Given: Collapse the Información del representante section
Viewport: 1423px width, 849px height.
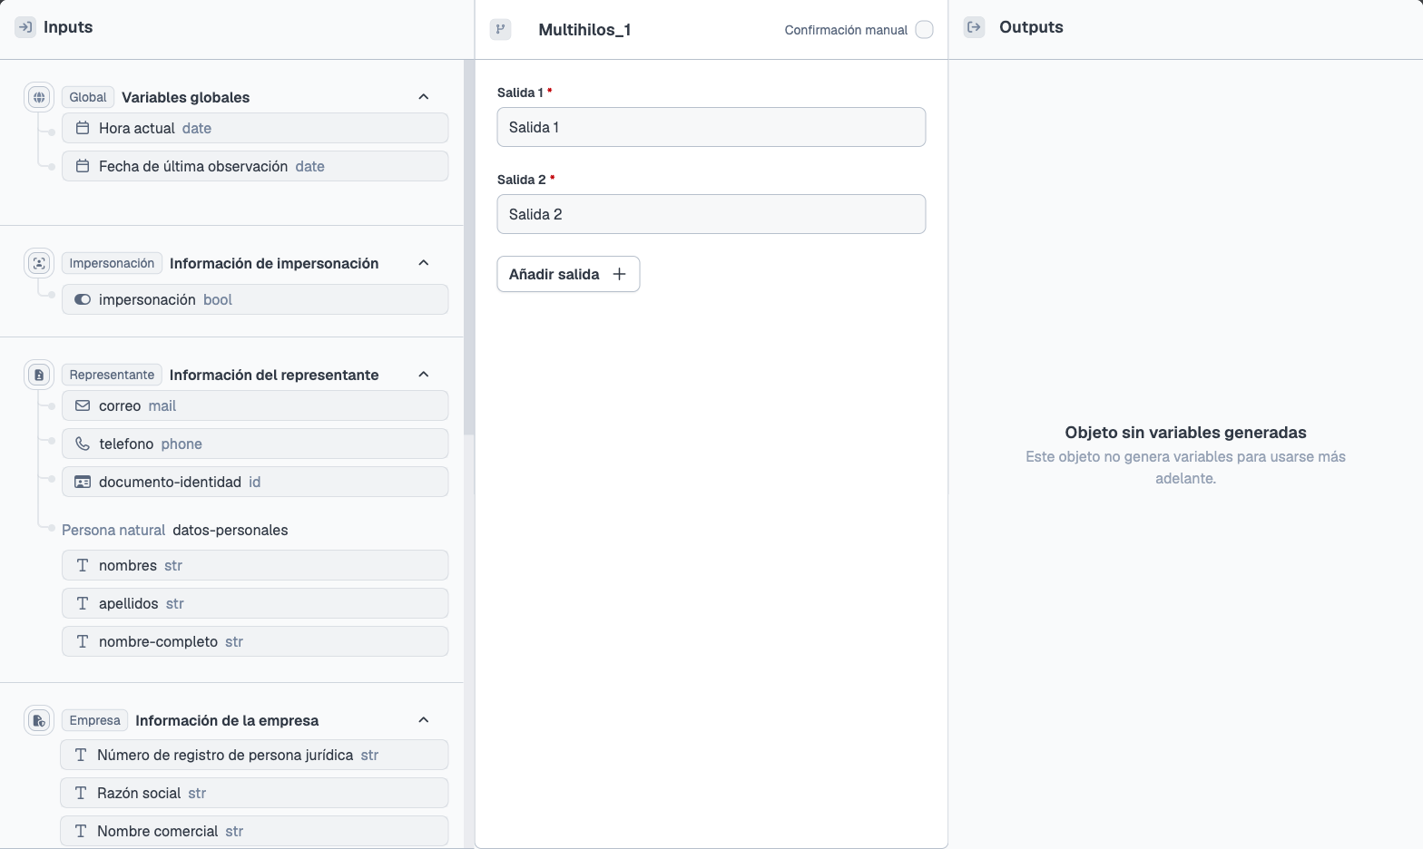Looking at the screenshot, I should click(423, 375).
